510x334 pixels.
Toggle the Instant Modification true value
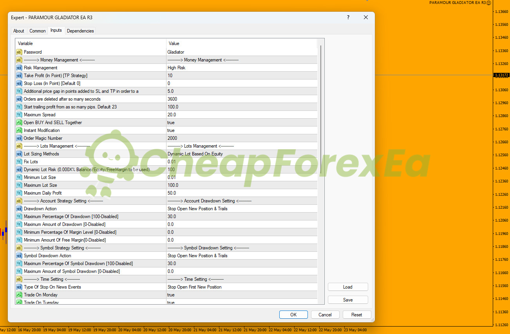click(242, 130)
